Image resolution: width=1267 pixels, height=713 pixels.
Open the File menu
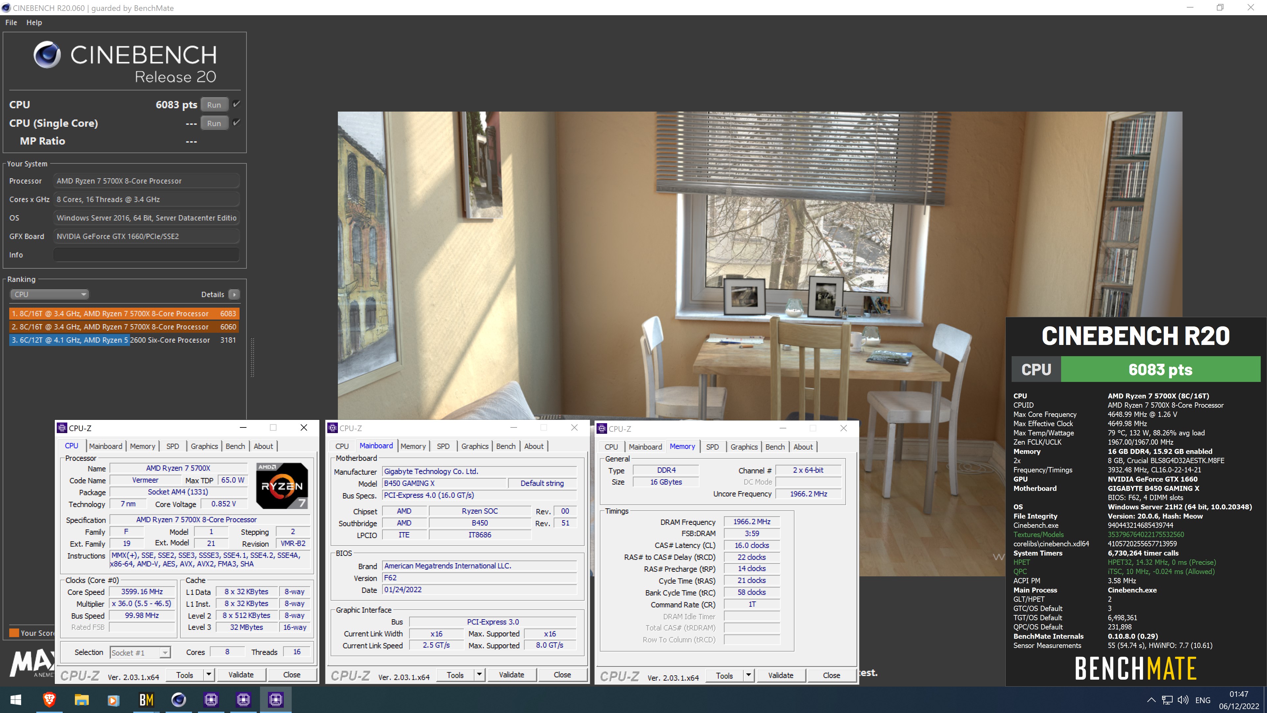coord(11,22)
